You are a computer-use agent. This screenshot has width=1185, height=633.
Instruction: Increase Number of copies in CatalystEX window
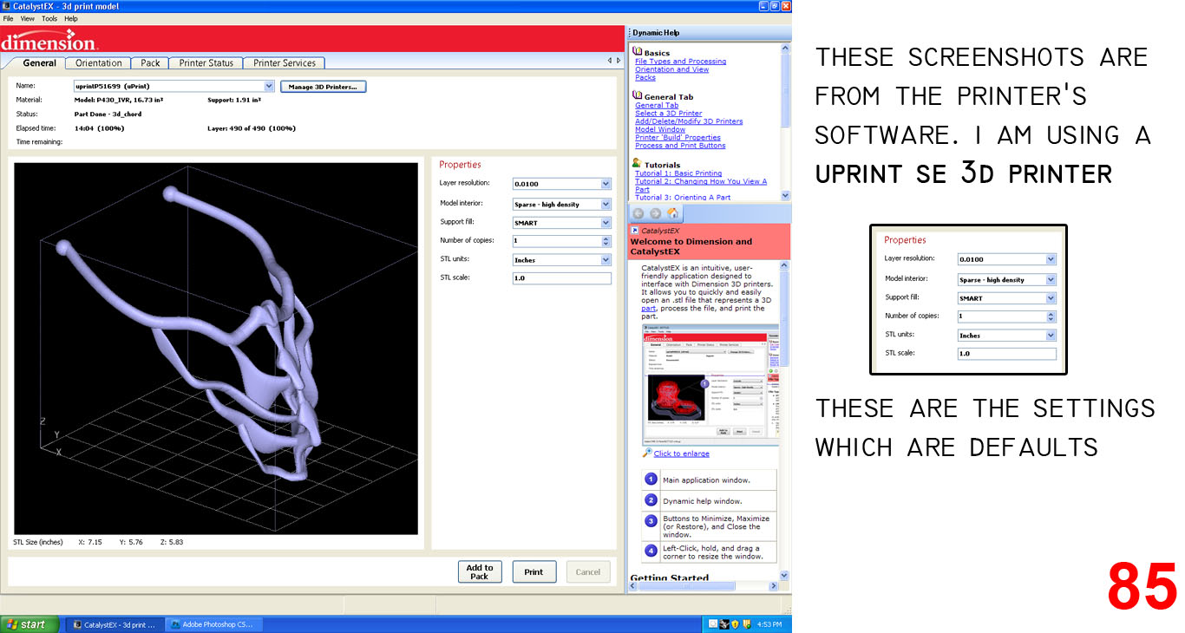(606, 238)
